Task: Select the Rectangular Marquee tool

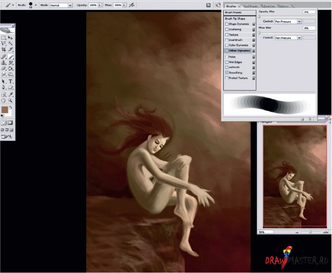Action: (4, 38)
